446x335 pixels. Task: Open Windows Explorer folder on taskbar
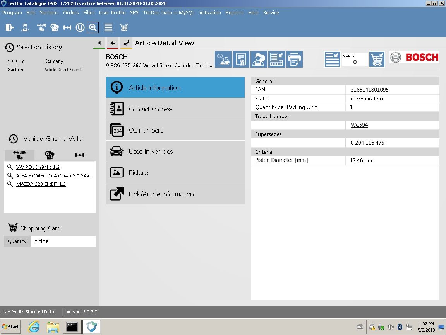pos(53,327)
